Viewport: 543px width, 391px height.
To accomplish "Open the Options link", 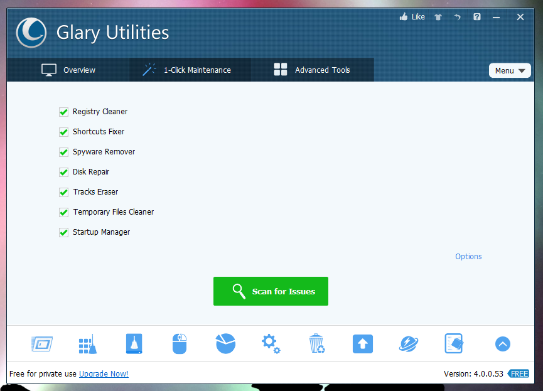I will click(468, 257).
